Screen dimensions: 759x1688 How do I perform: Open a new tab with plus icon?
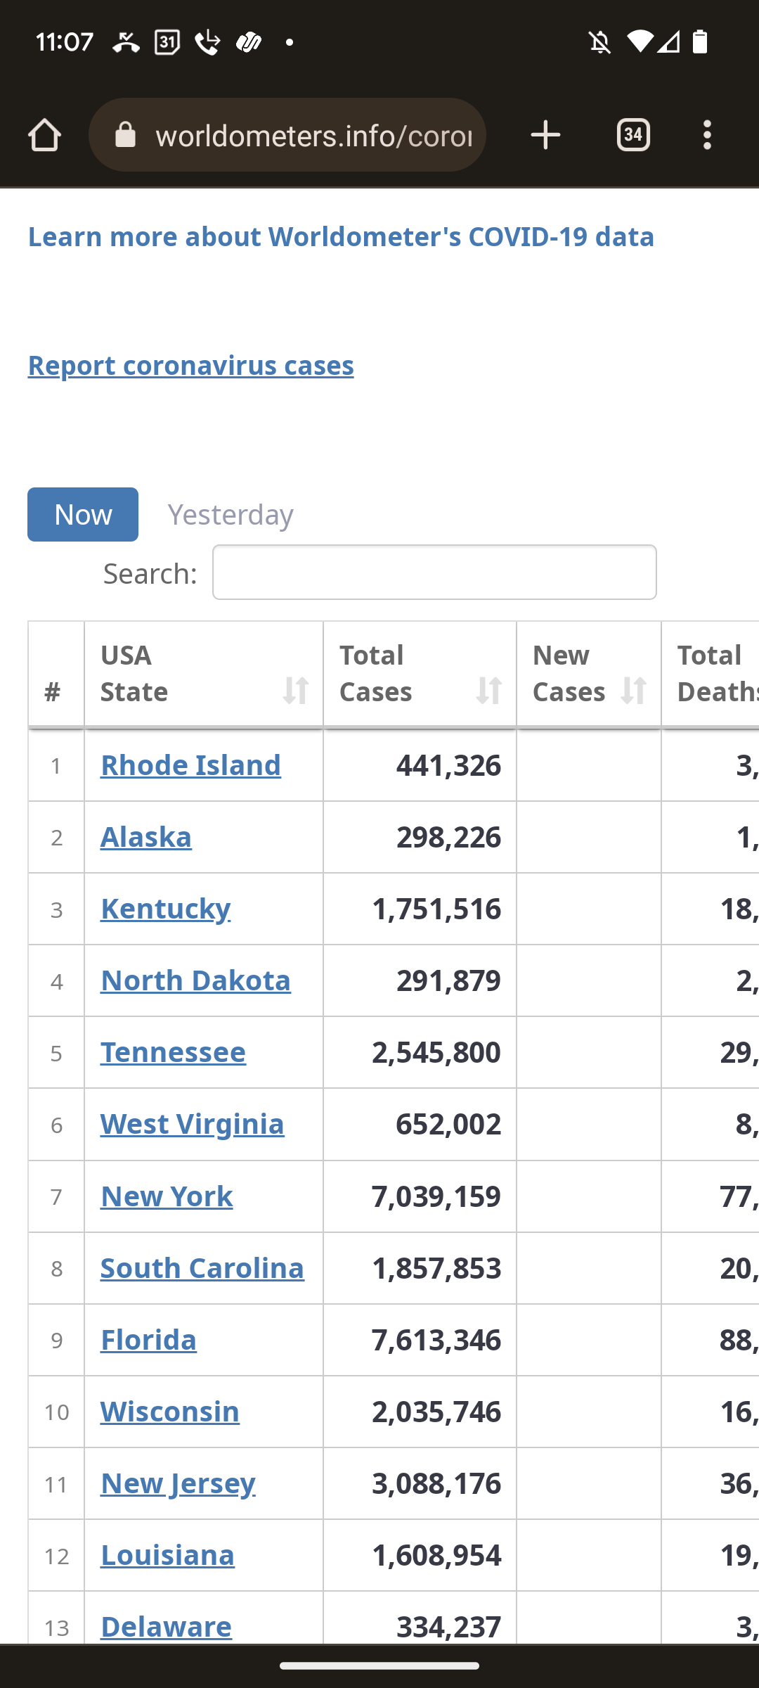click(x=545, y=135)
